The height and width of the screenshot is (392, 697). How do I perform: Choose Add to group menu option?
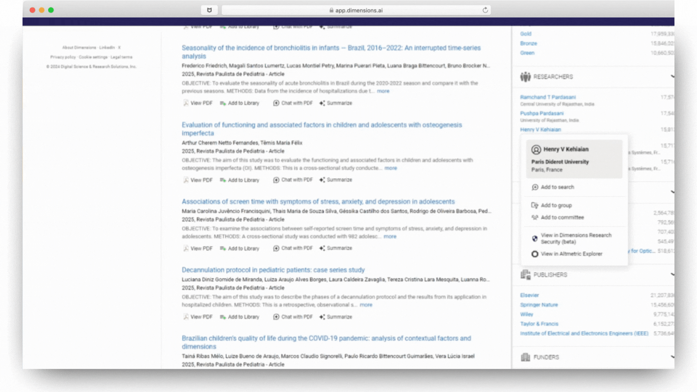click(556, 205)
